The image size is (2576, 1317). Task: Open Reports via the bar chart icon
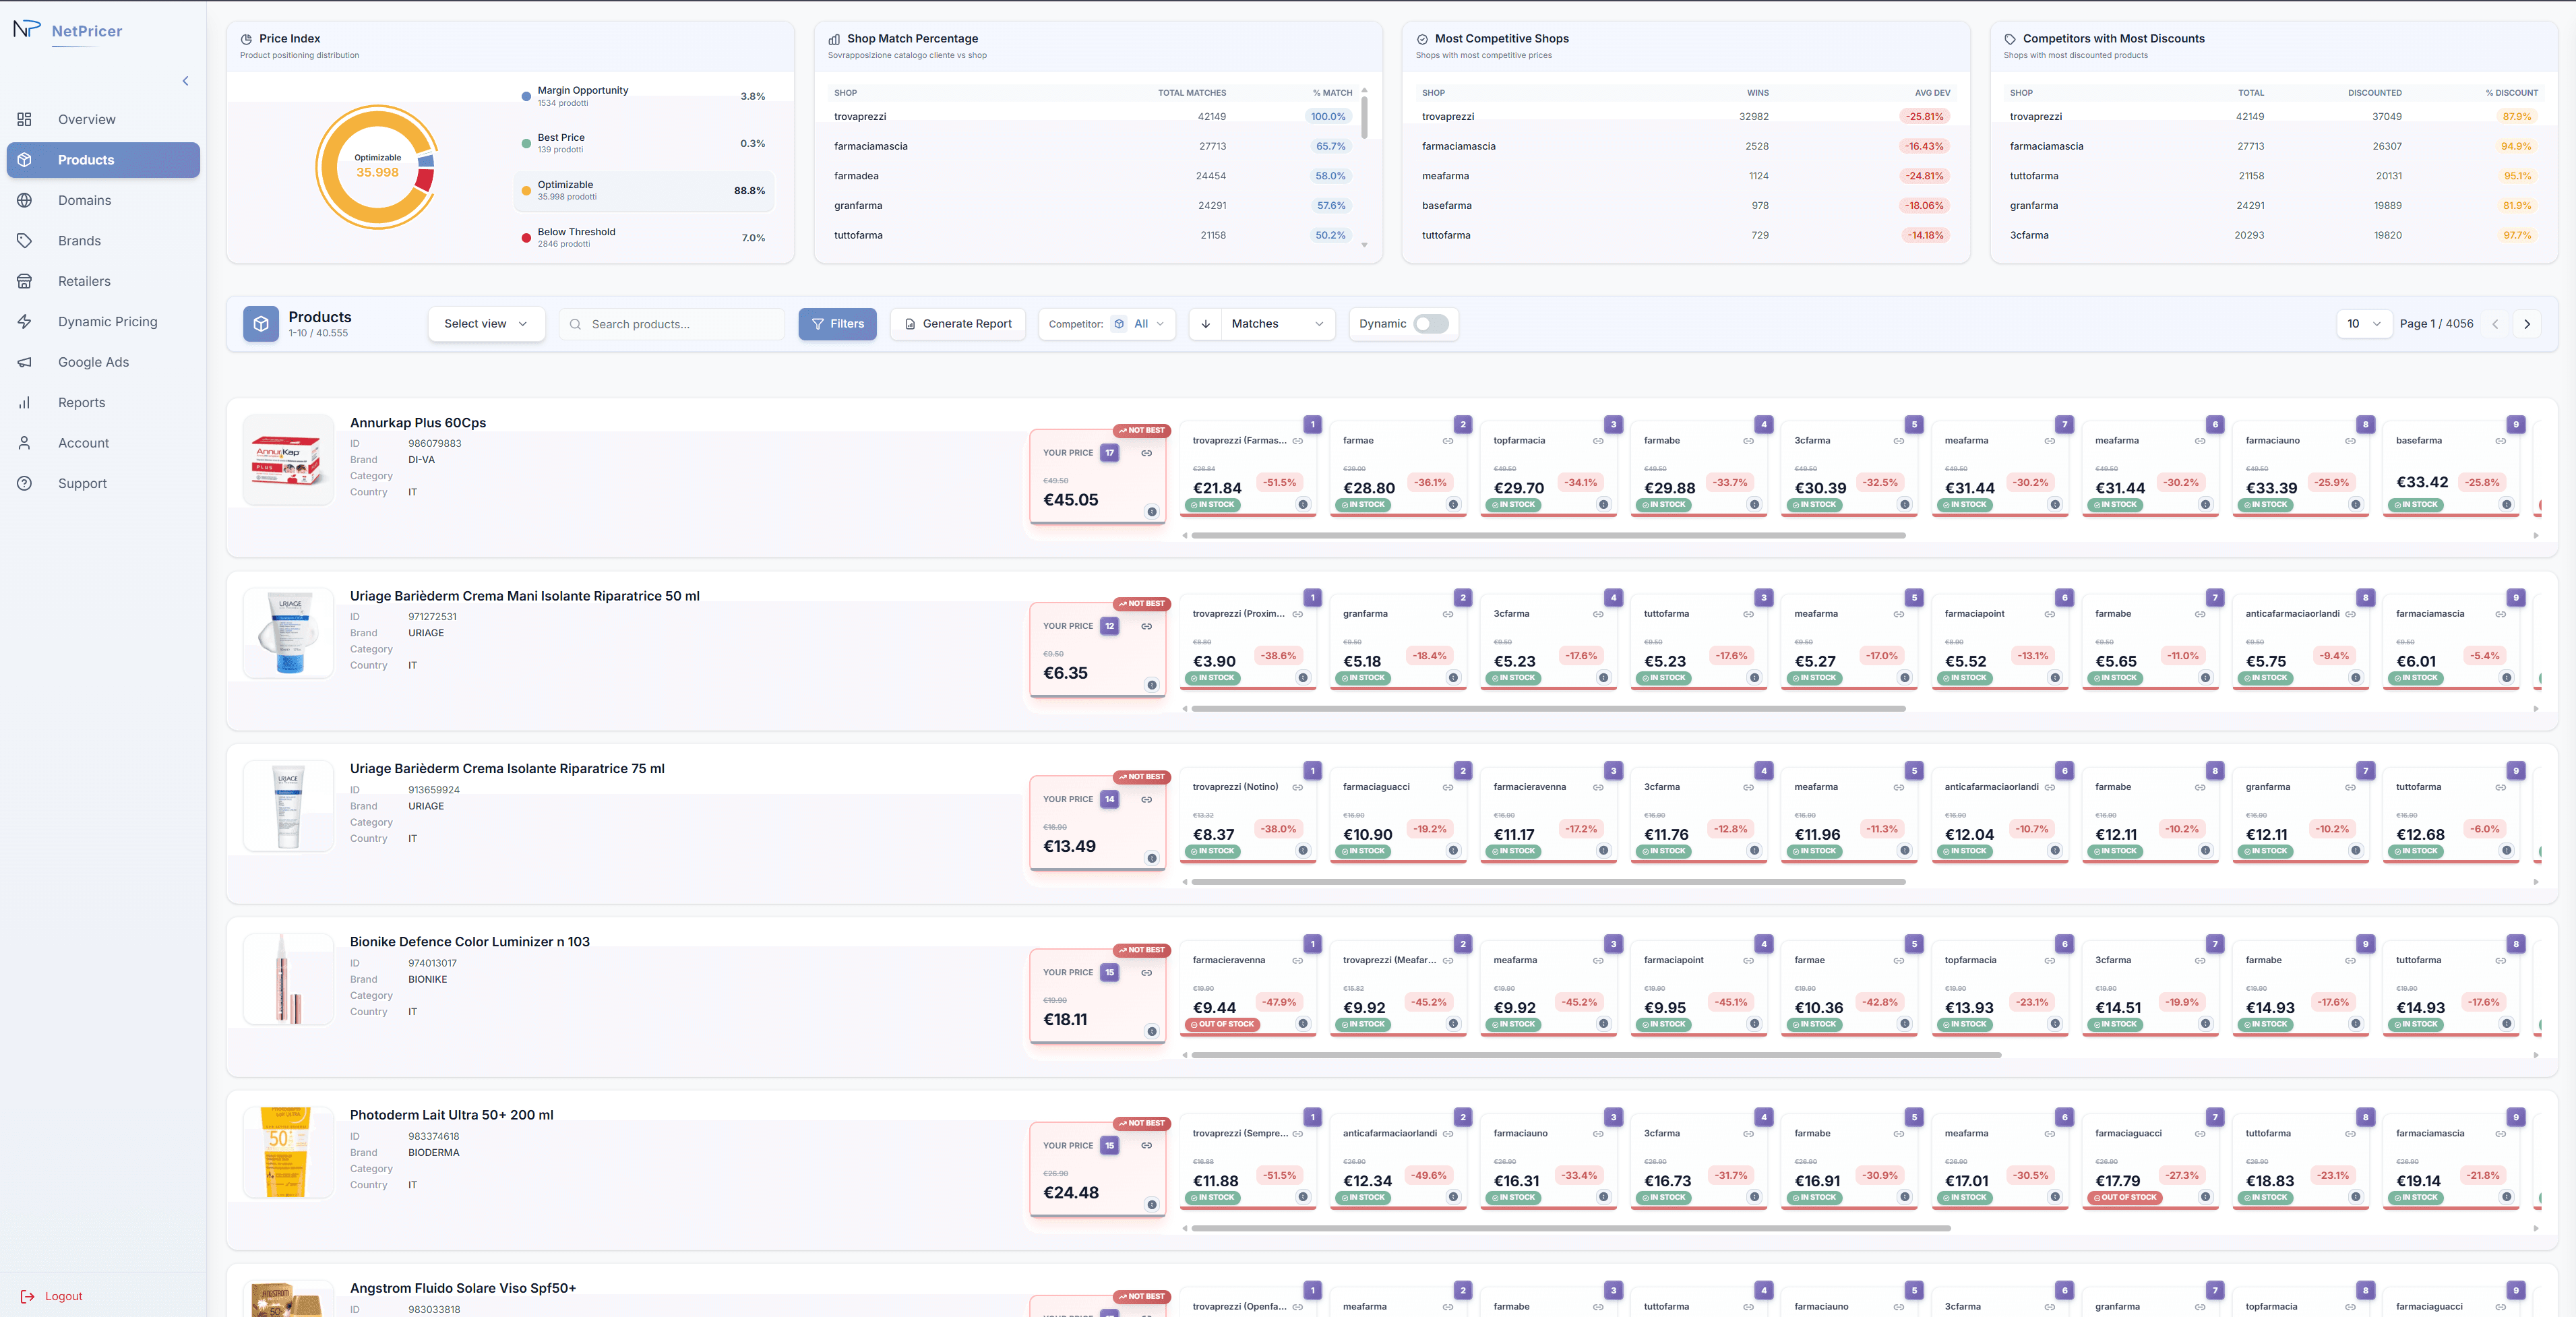tap(25, 402)
